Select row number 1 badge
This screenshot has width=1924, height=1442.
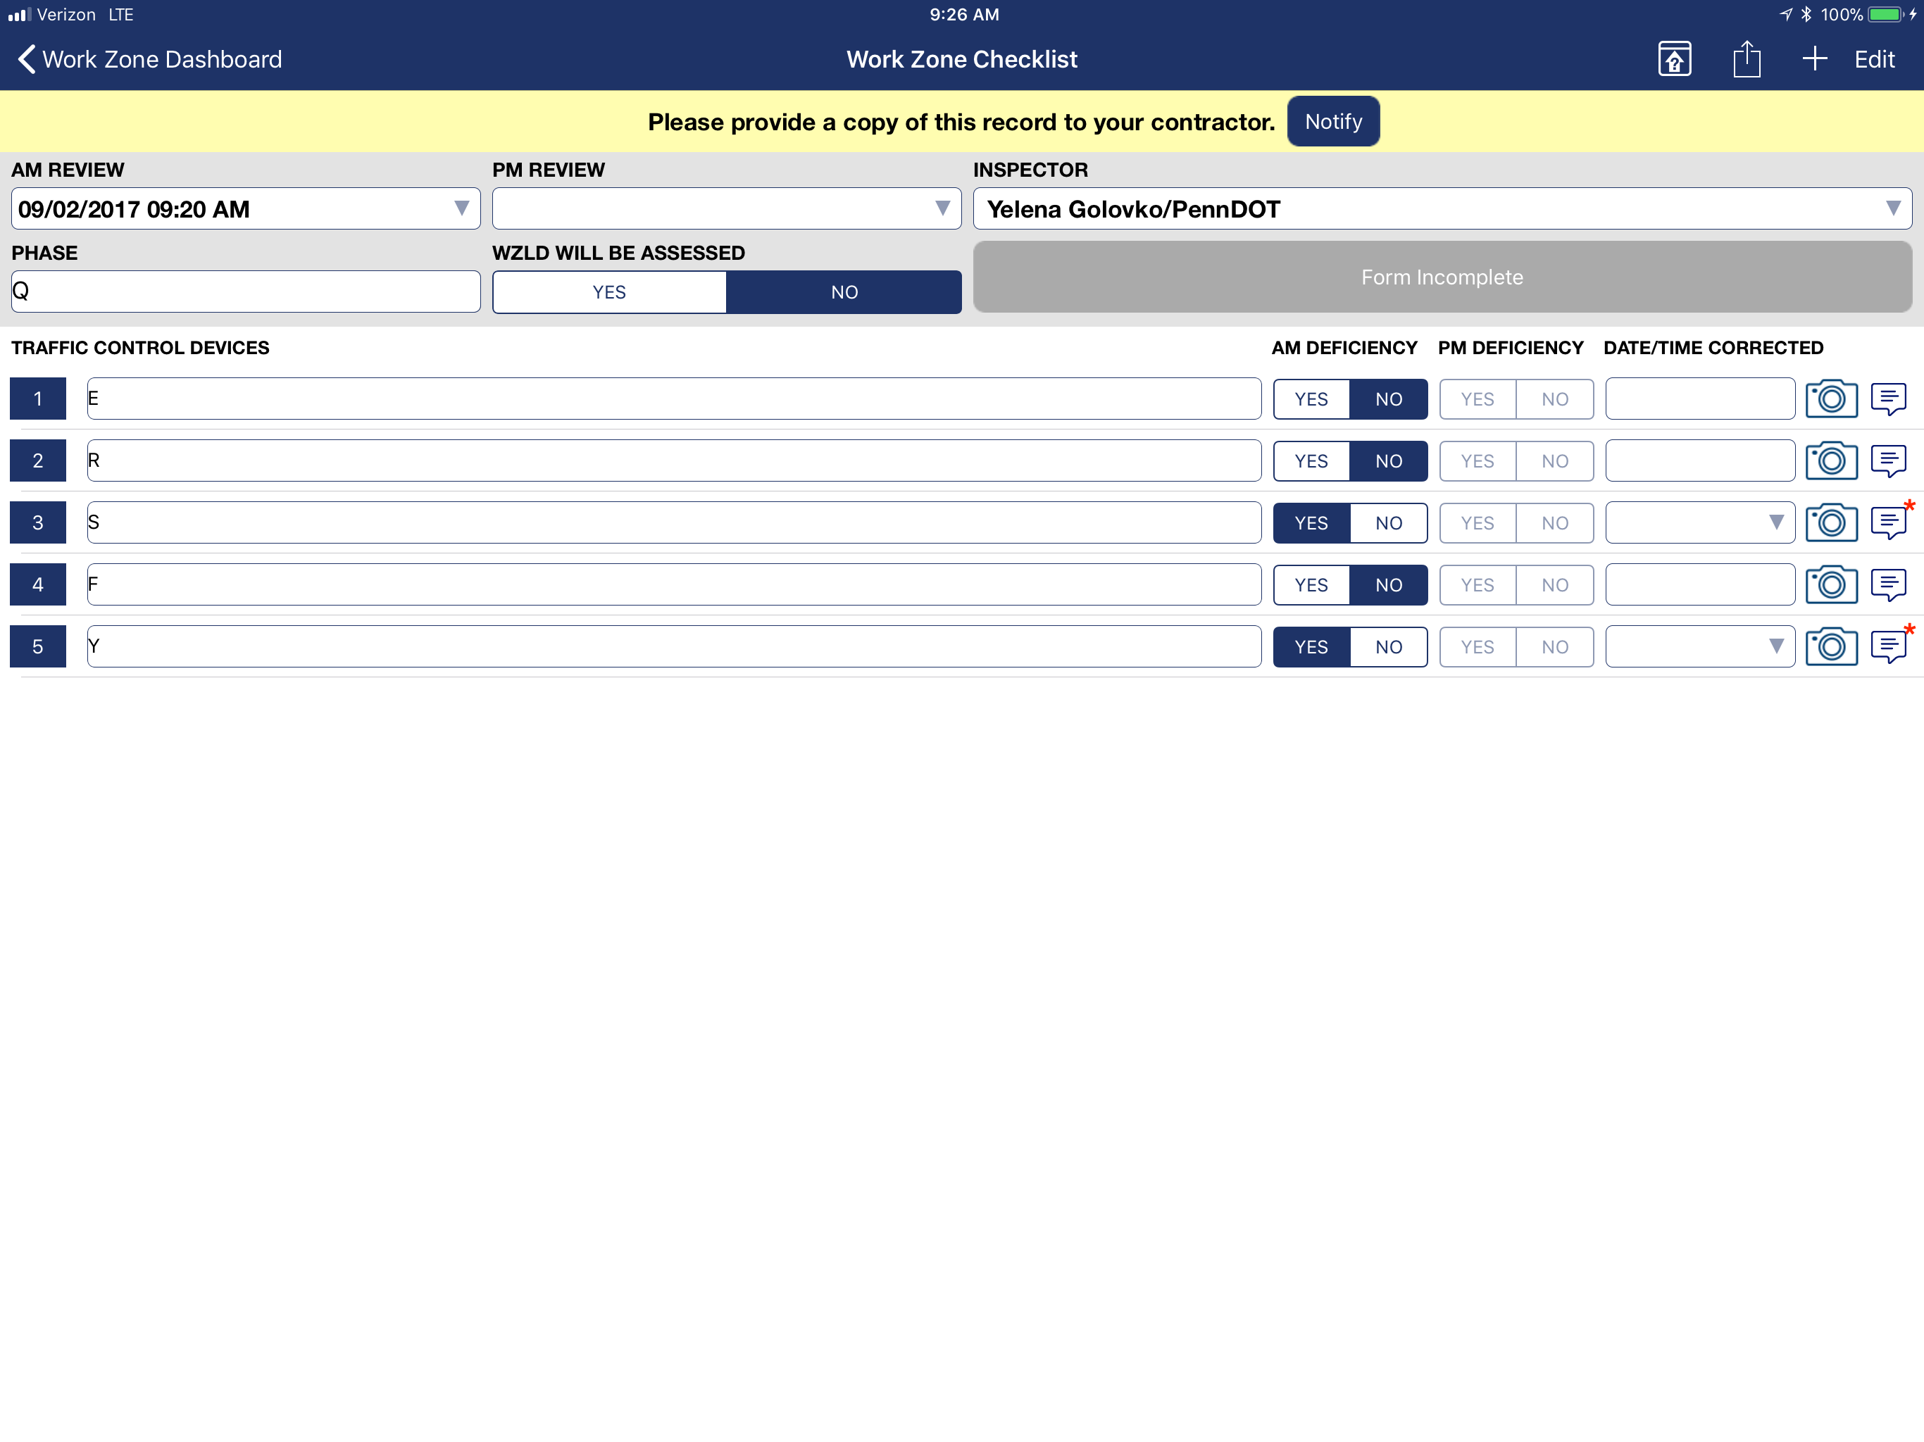37,399
